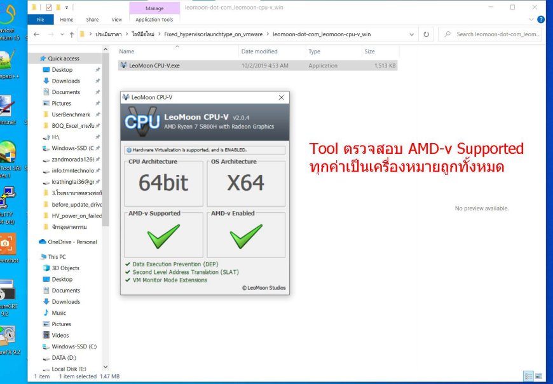Click Data Execution Prevention (DEP) text

(175, 264)
